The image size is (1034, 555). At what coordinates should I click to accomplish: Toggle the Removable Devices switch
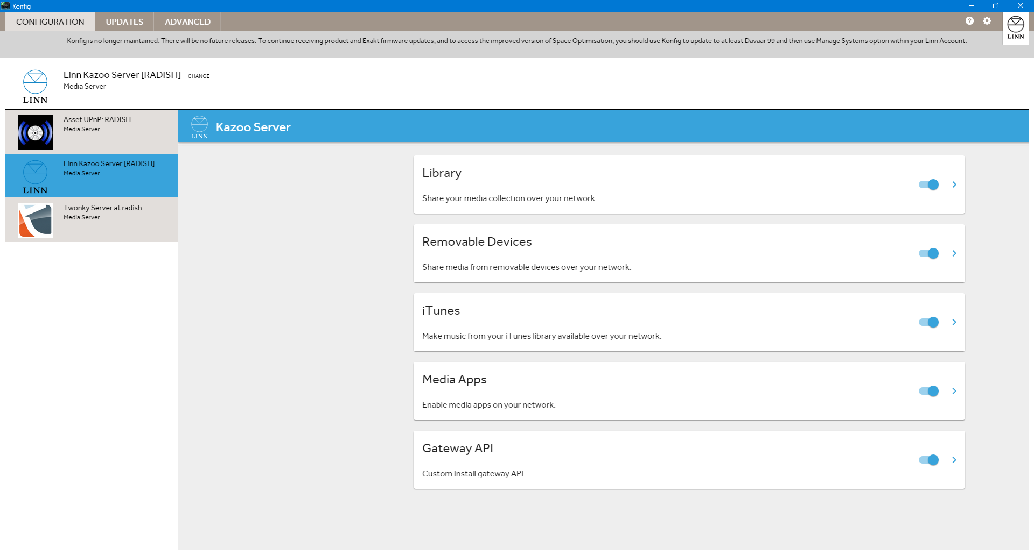pyautogui.click(x=928, y=253)
